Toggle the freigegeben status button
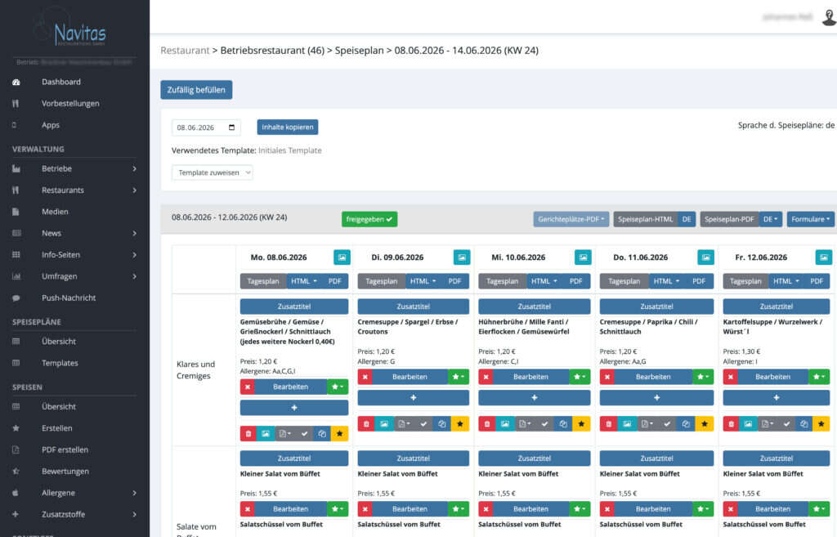Viewport: 837px width, 537px height. 369,219
